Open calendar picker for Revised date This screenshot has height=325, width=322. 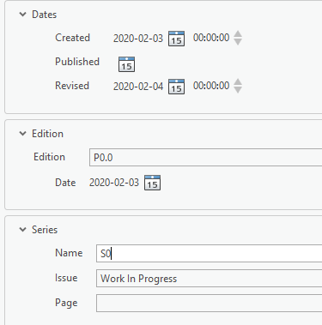coord(176,87)
